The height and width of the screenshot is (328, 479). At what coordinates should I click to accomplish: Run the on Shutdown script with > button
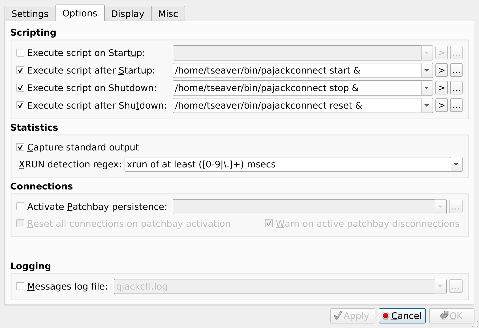pos(441,88)
